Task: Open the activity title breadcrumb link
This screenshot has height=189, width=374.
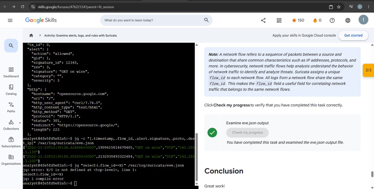Action: 80,35
